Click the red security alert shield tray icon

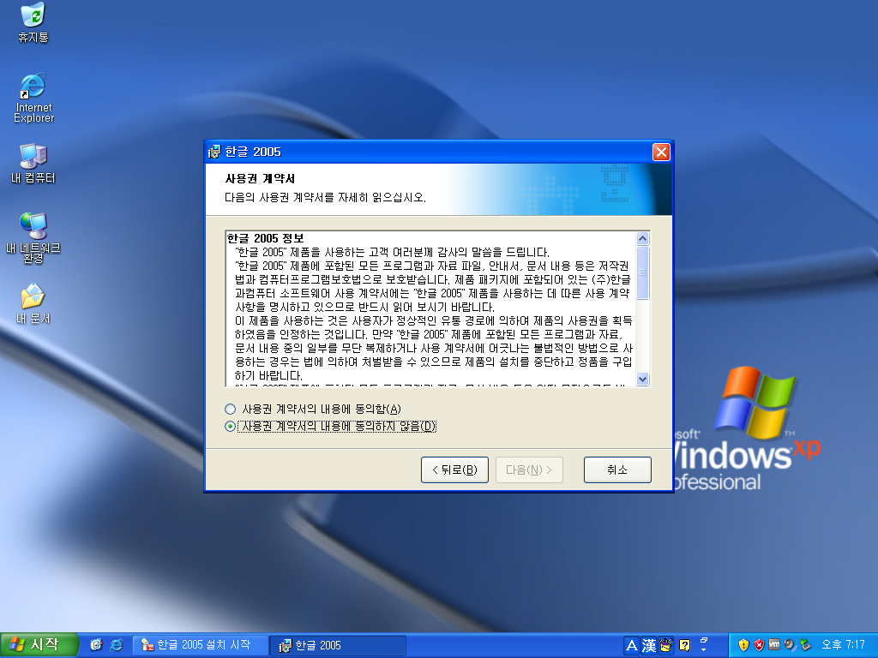[x=760, y=645]
